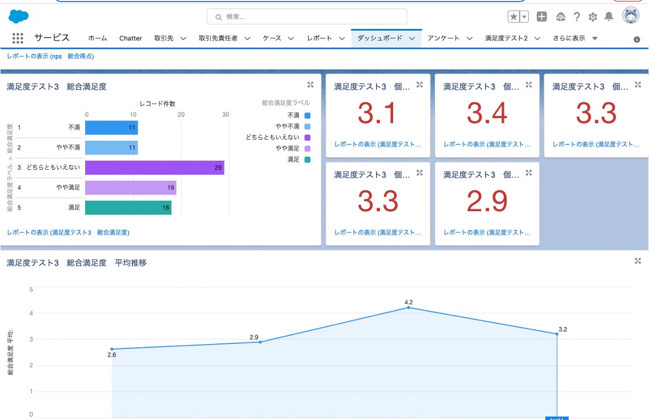Open the App Launcher grid icon

(18, 38)
